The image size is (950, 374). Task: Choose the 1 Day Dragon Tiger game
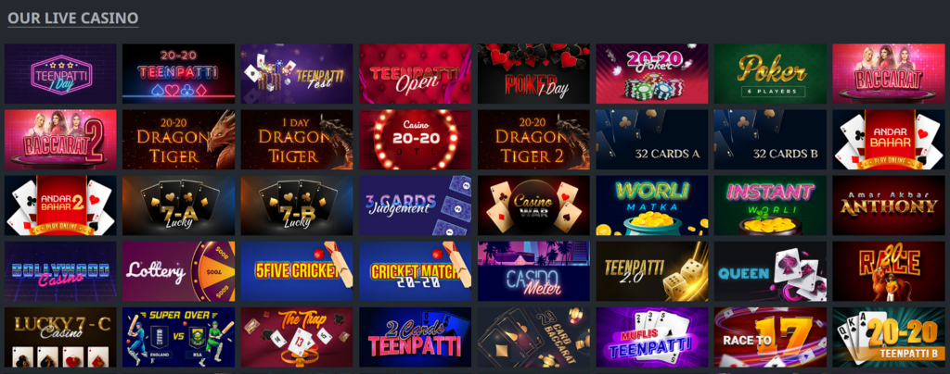point(296,139)
